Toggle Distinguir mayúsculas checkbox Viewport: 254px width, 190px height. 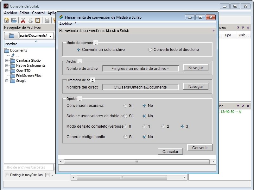click(7, 175)
